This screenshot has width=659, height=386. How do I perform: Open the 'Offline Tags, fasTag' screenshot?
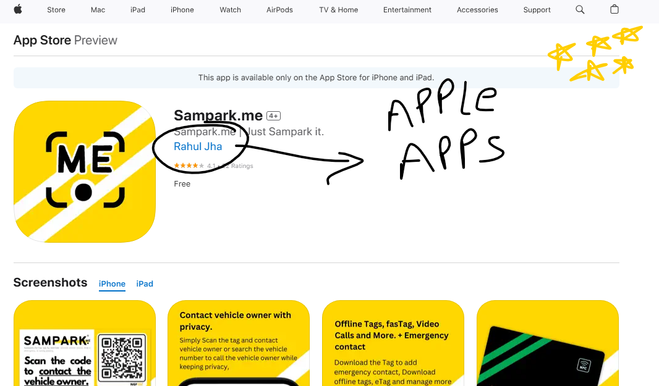point(393,343)
